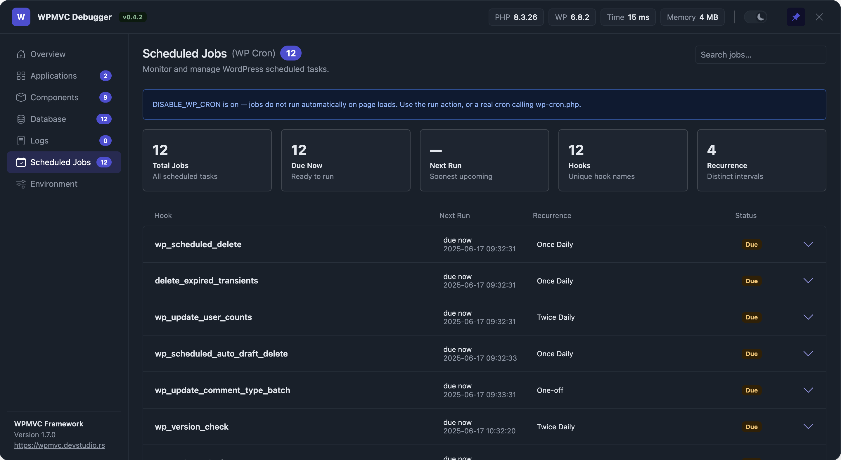841x460 pixels.
Task: Click the wp_update_user_counts hook name
Action: [203, 317]
